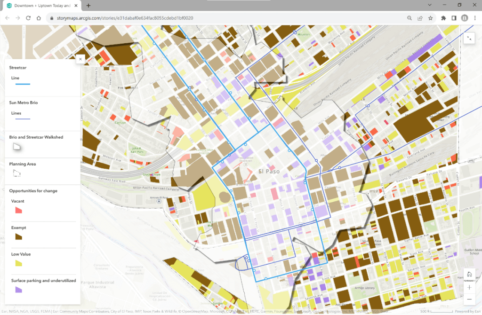Open the browser extensions puzzle icon

point(443,18)
